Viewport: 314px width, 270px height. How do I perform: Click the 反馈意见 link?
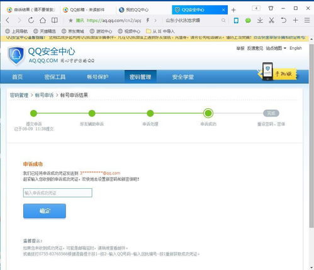pyautogui.click(x=255, y=48)
